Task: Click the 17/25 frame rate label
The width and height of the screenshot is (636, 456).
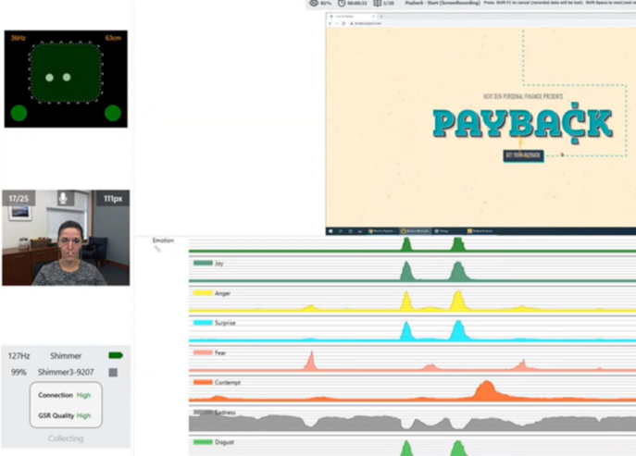Action: click(19, 199)
